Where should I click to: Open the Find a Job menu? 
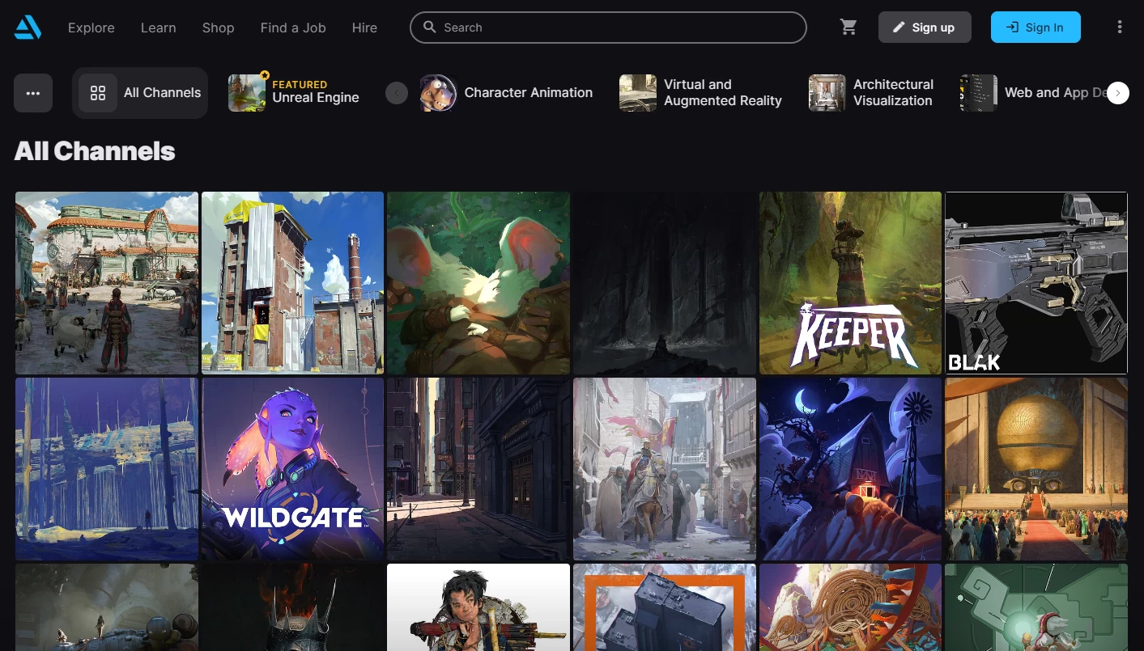click(292, 27)
